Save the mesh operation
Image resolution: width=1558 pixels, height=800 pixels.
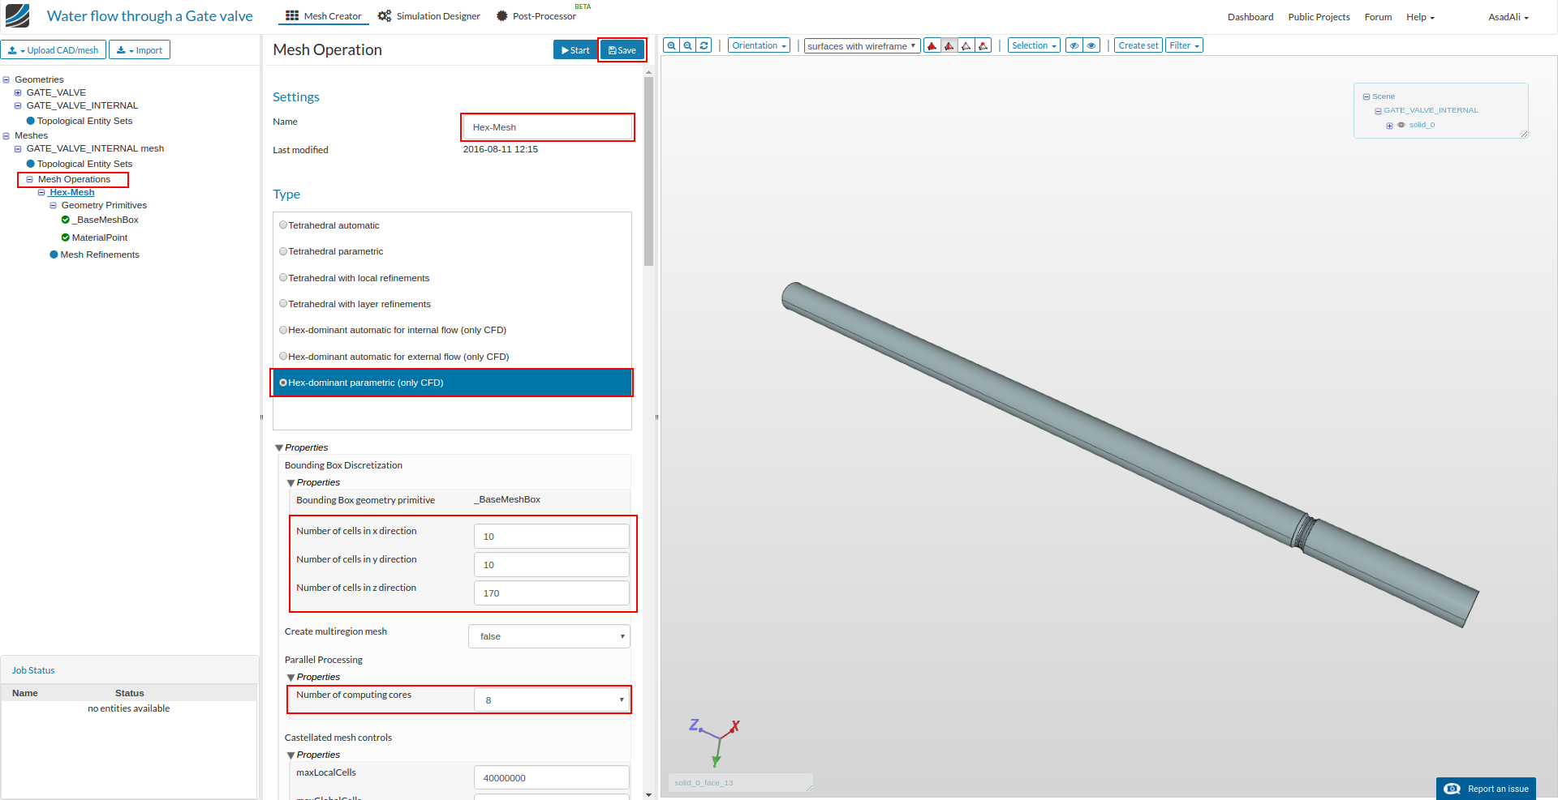(622, 50)
